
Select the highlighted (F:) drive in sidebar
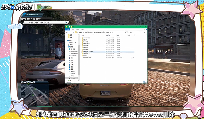72,78
